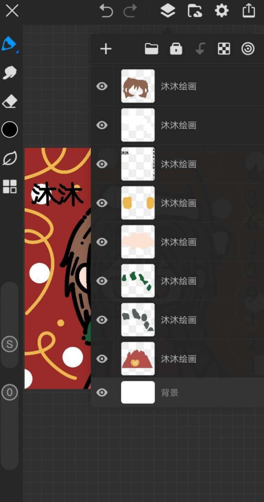The width and height of the screenshot is (264, 502).
Task: Lock the selected layer
Action: pyautogui.click(x=176, y=49)
